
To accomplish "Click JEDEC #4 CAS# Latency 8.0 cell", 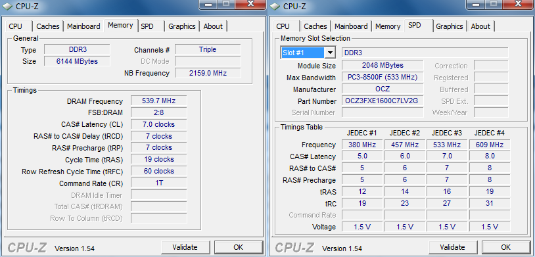I will click(x=490, y=156).
